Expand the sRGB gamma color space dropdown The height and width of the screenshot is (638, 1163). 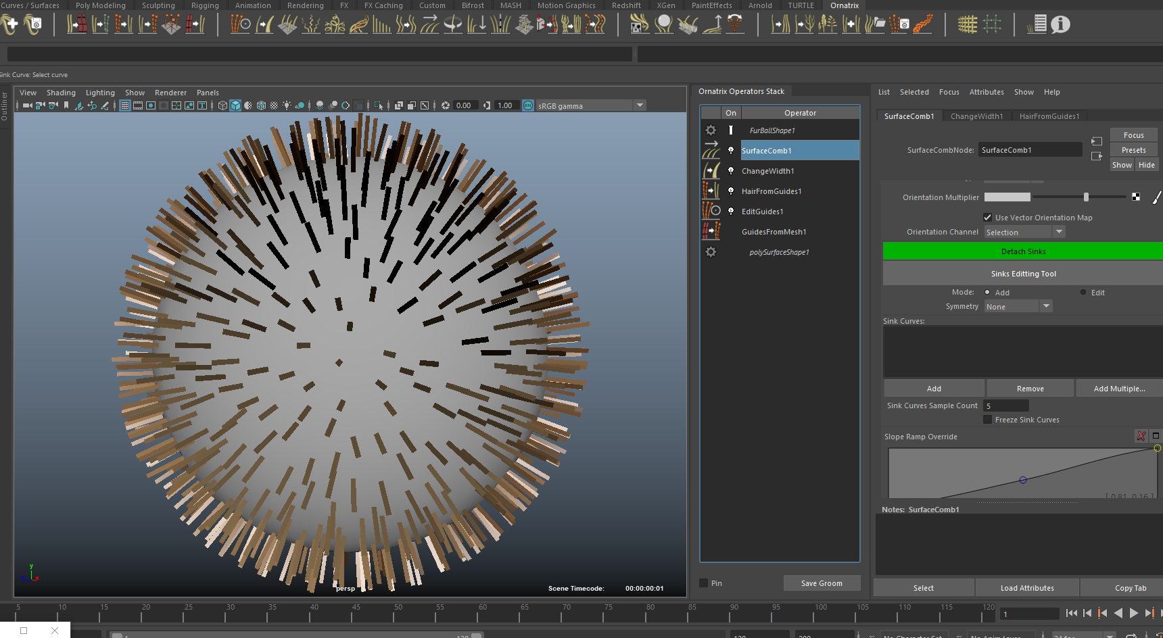(640, 105)
